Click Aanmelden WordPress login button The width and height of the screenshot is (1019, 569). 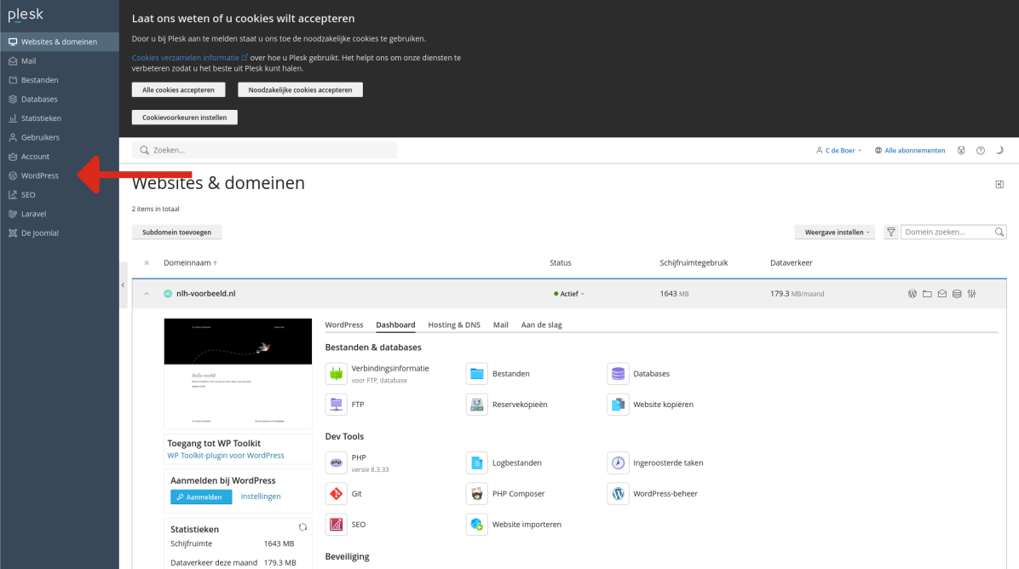201,497
